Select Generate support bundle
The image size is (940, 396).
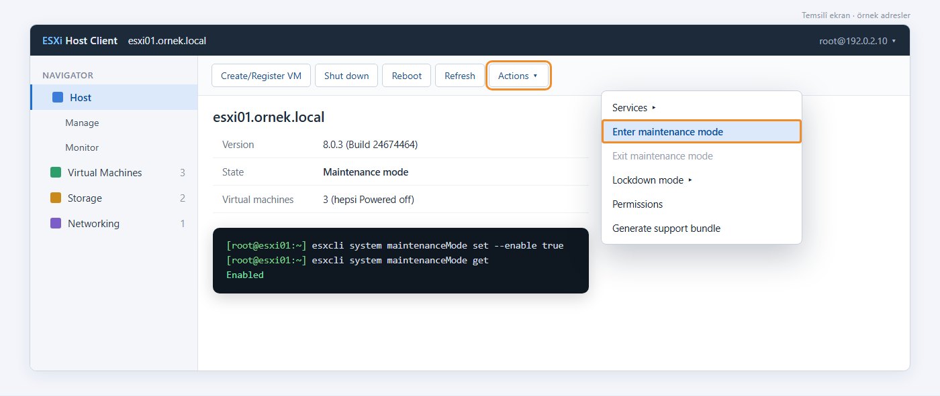702,228
